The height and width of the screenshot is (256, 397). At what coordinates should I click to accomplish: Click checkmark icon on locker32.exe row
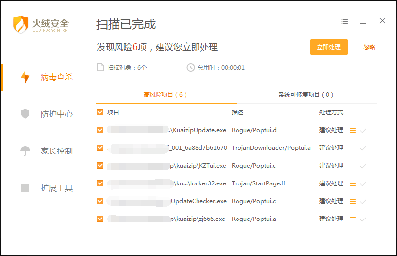click(x=363, y=183)
